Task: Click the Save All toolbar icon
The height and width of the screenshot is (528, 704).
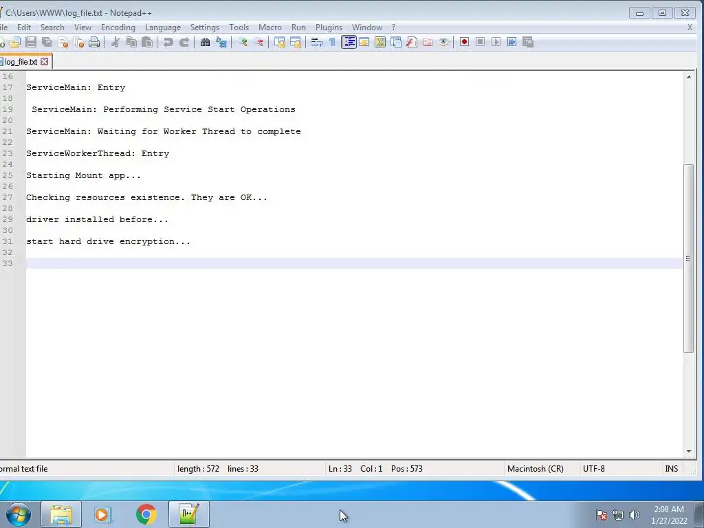Action: (x=47, y=42)
